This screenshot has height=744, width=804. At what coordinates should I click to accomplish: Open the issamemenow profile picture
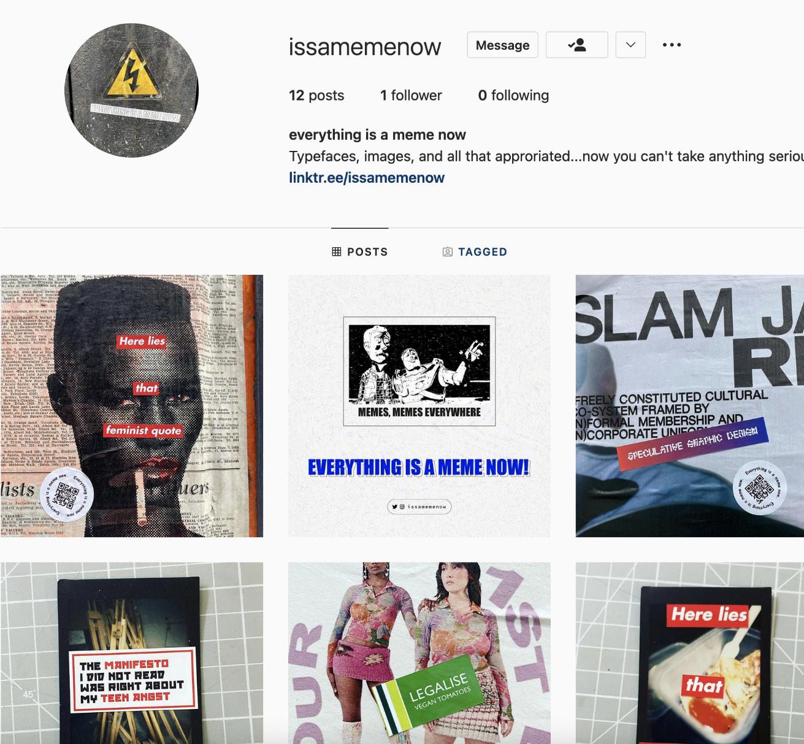coord(132,90)
